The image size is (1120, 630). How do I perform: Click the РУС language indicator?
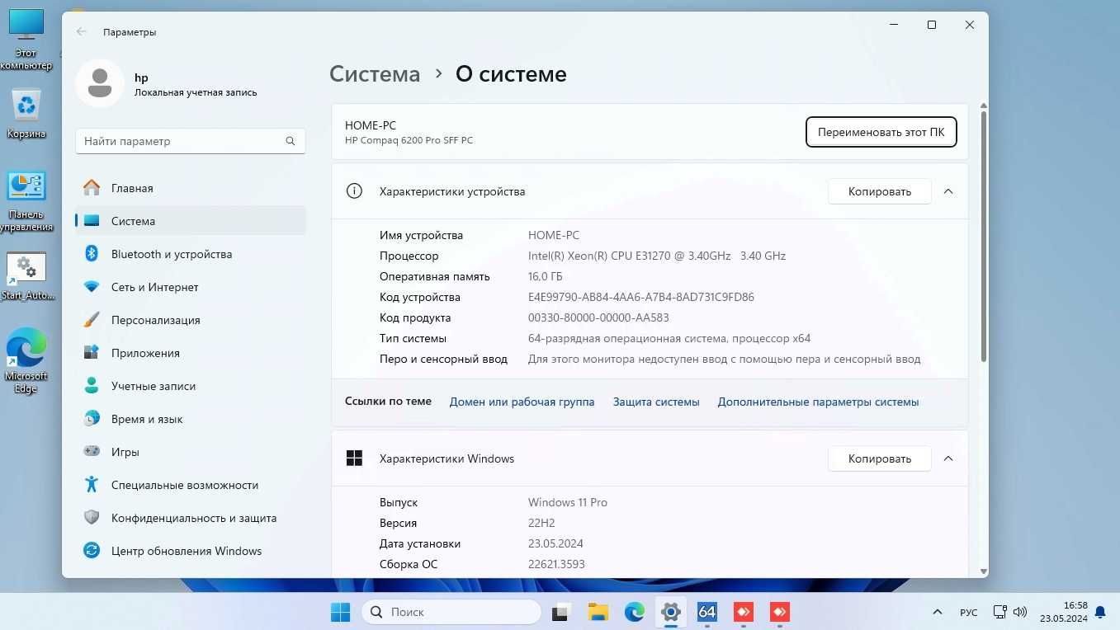pos(969,613)
